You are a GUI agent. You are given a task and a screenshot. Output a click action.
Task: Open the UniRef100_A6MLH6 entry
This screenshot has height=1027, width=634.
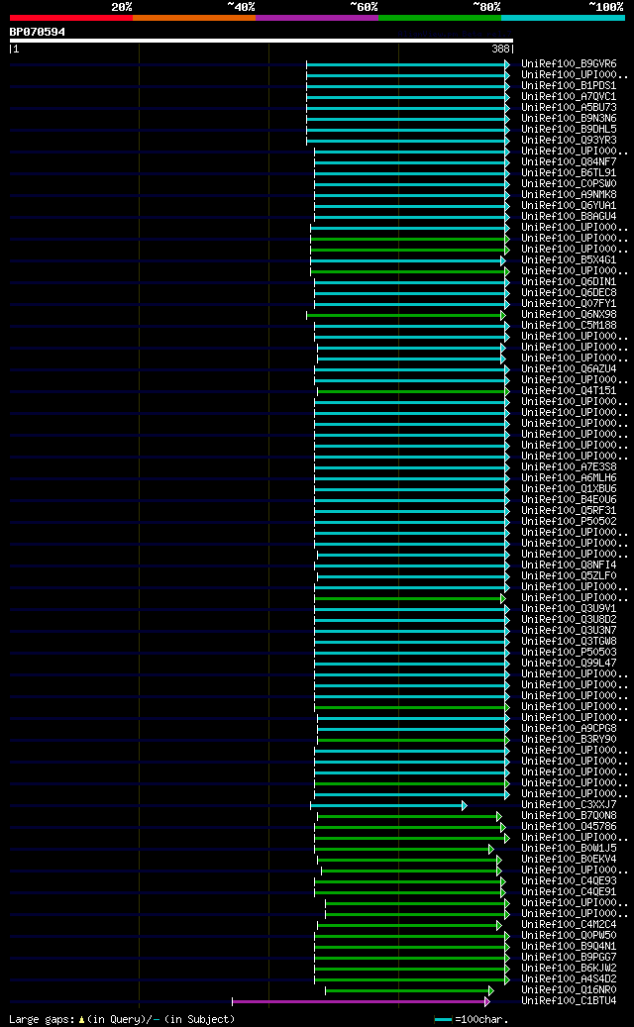(x=569, y=478)
